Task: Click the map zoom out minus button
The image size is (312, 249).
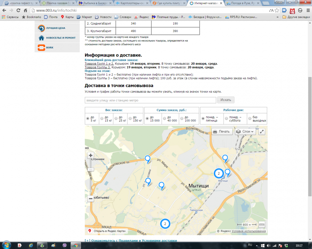Action: click(x=91, y=198)
